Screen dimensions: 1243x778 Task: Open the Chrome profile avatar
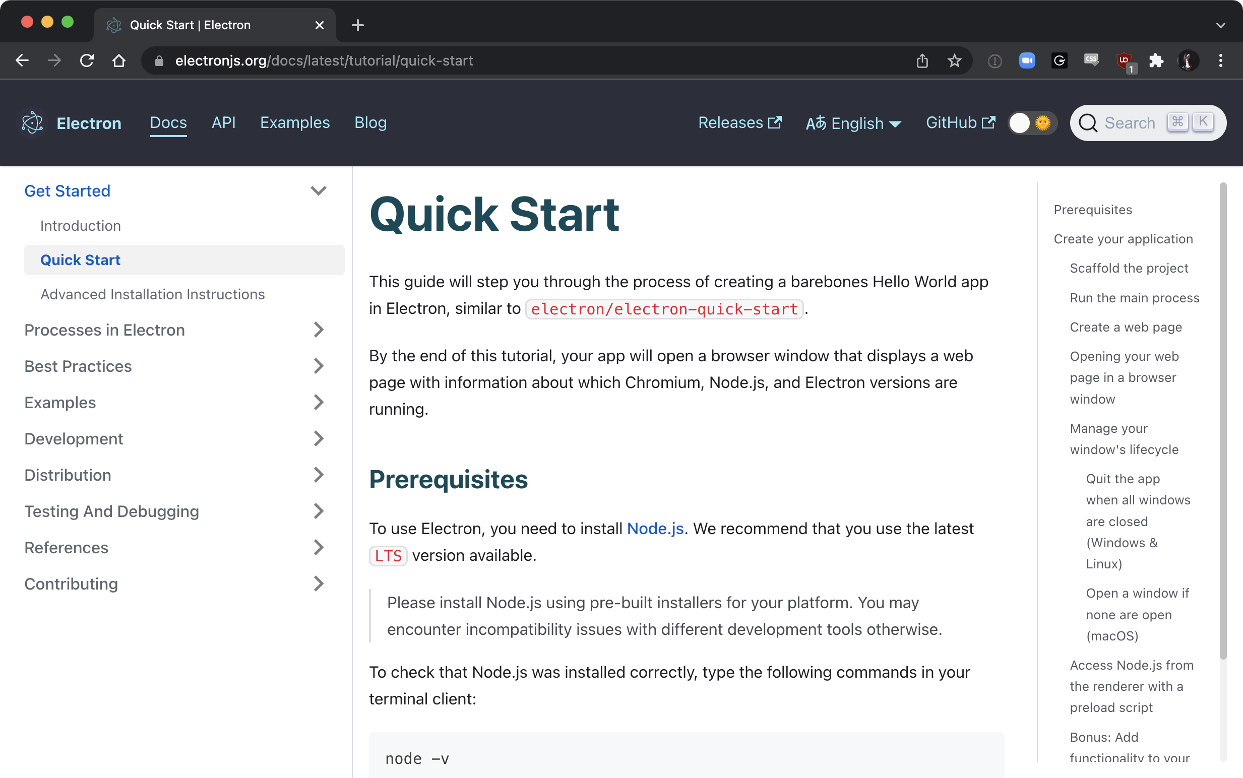pos(1189,60)
